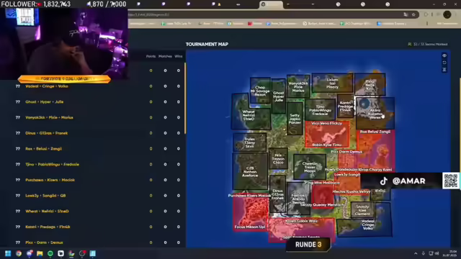Click the microphone tray icon
This screenshot has height=259, width=461.
point(424,253)
